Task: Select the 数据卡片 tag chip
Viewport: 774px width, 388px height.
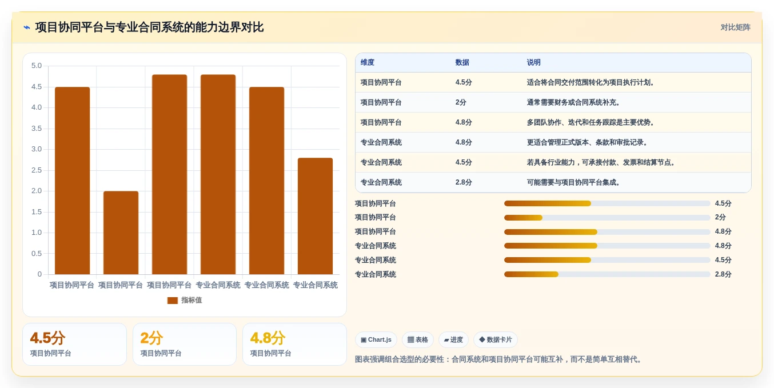Action: point(496,340)
